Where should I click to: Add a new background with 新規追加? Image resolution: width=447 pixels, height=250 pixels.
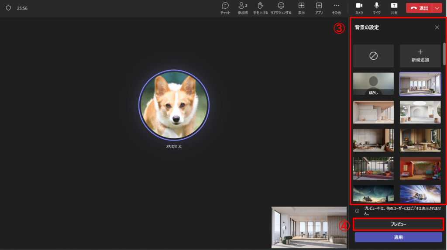[x=420, y=56]
